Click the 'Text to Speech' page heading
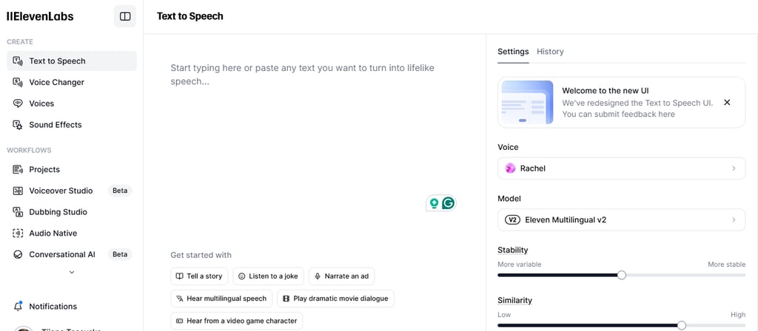The height and width of the screenshot is (331, 758). (190, 16)
